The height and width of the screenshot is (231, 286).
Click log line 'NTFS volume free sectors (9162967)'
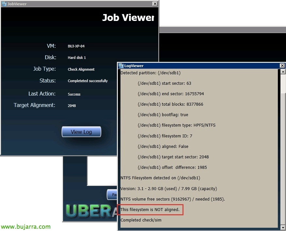tap(173, 199)
